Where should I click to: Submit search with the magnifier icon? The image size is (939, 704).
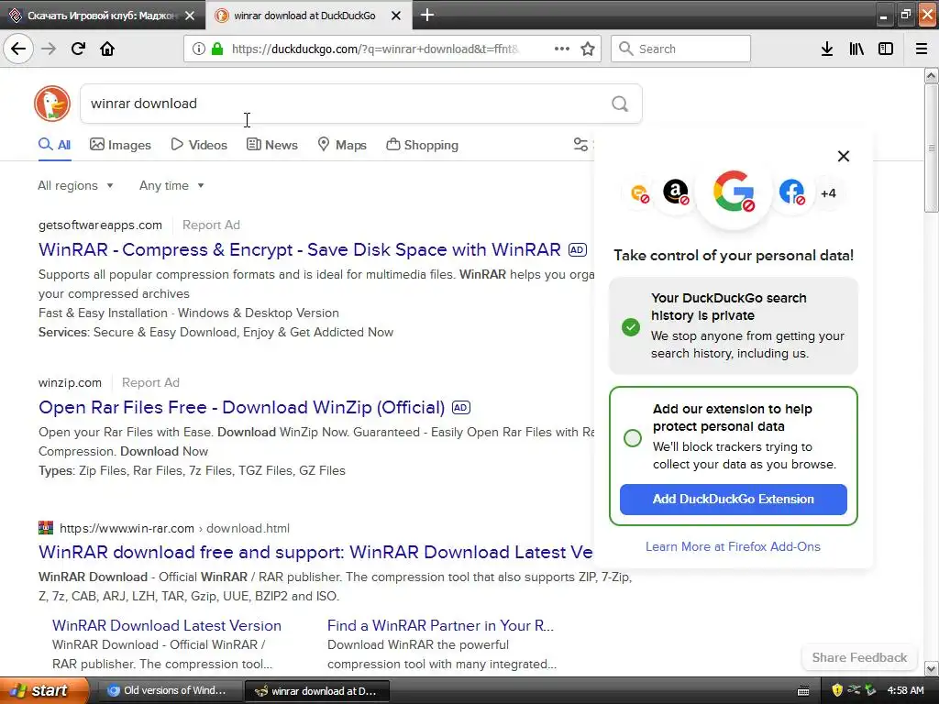(620, 104)
